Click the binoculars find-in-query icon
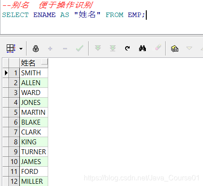The height and width of the screenshot is (186, 203). (142, 48)
